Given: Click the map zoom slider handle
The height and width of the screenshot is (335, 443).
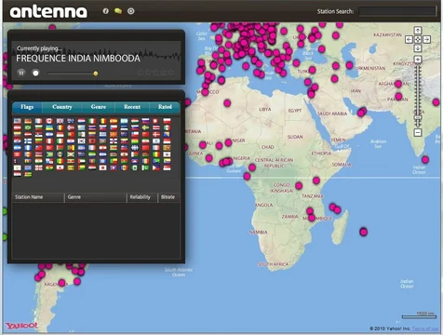Looking at the screenshot, I should click(x=418, y=118).
